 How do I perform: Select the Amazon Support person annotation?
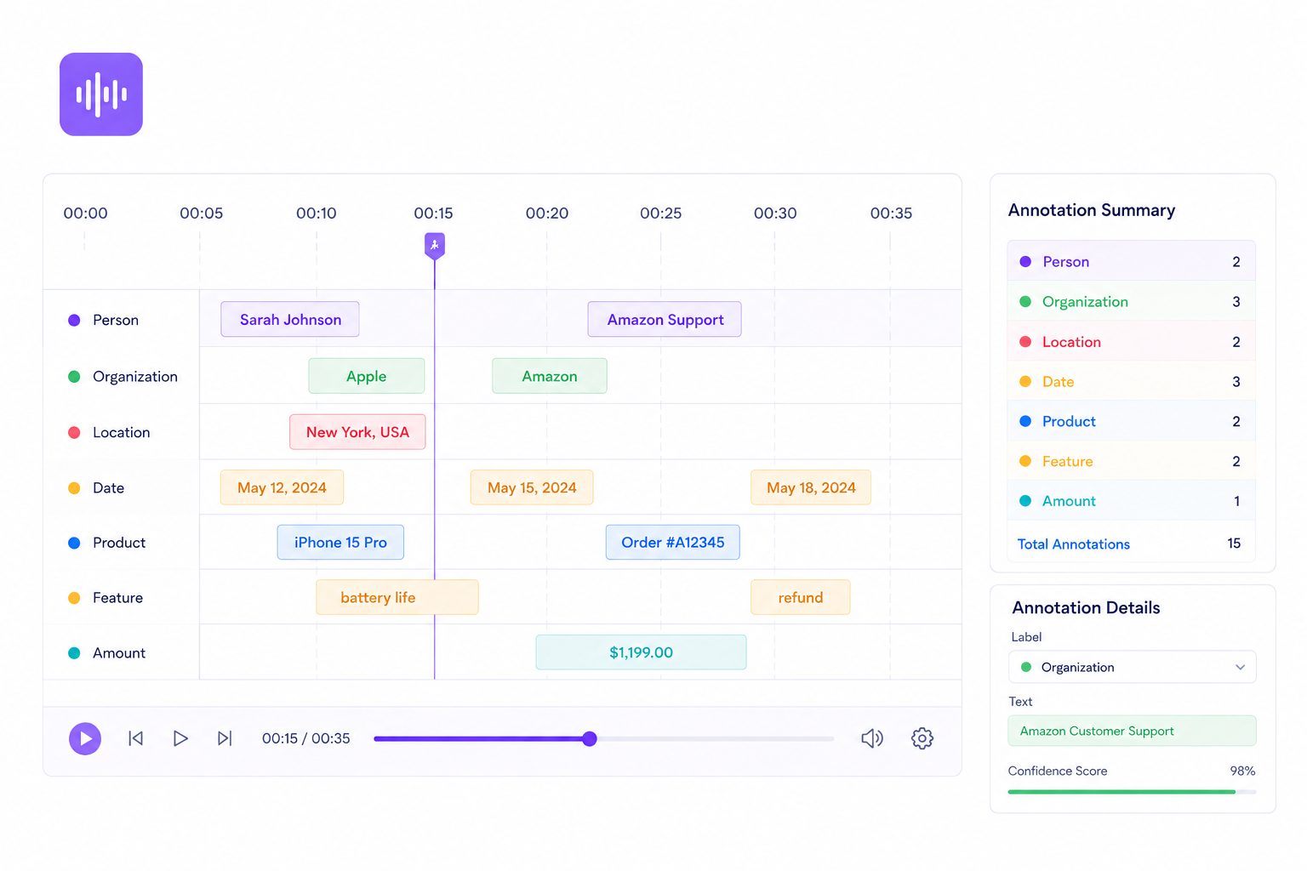[x=665, y=319]
